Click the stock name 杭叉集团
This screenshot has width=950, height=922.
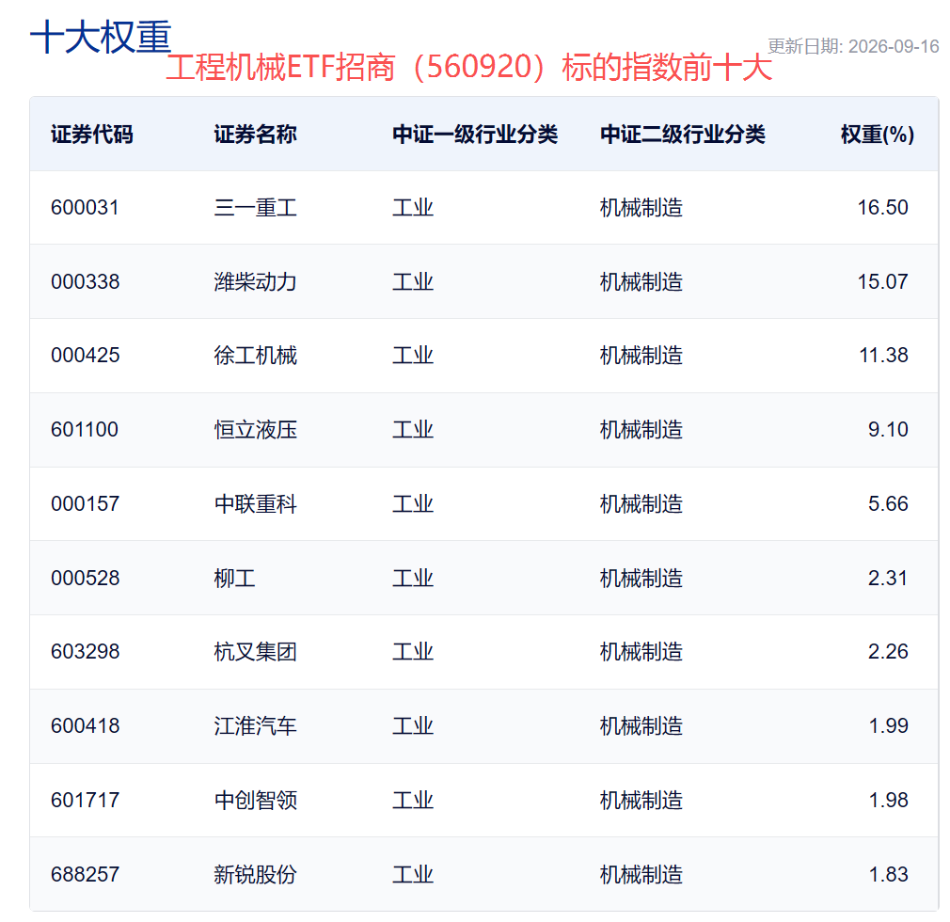click(x=255, y=652)
